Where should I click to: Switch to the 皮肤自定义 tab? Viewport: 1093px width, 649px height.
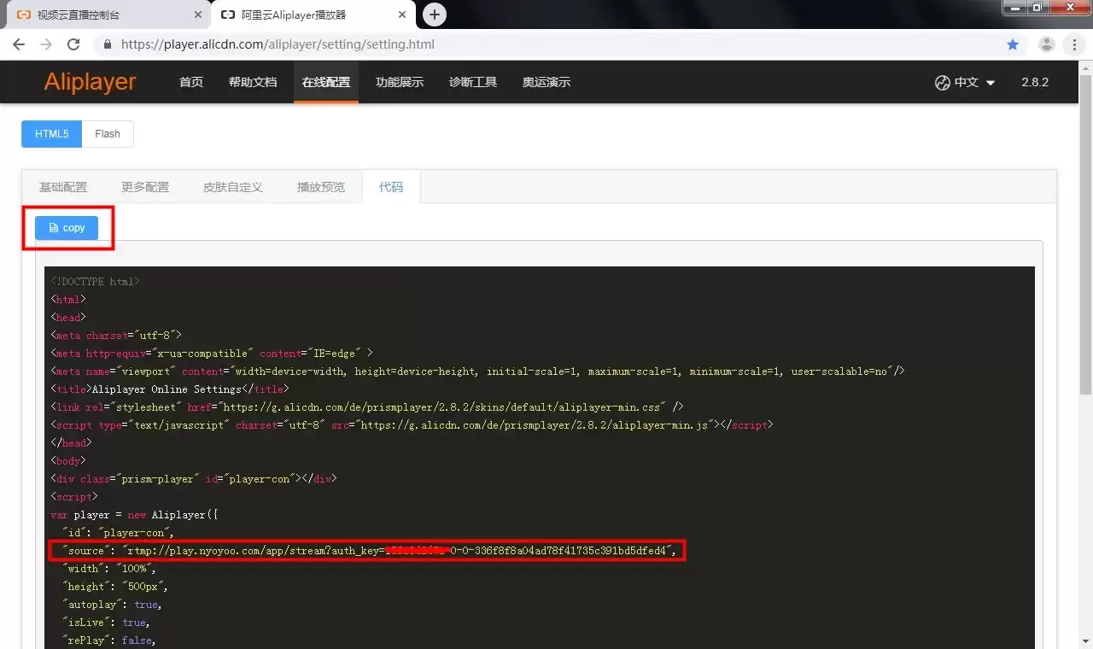(233, 187)
